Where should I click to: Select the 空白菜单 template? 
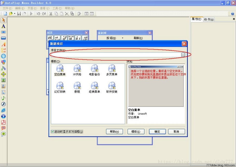(60, 70)
